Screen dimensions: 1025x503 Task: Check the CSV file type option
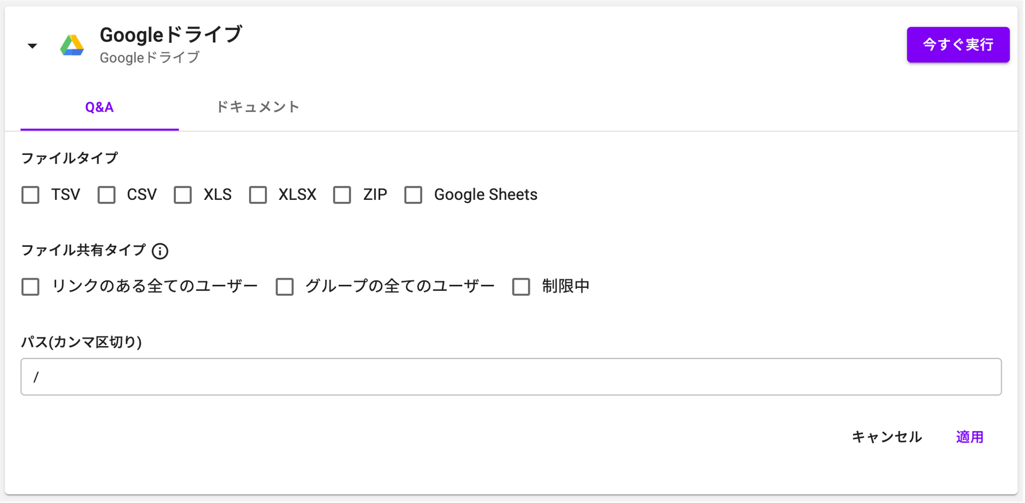[107, 195]
